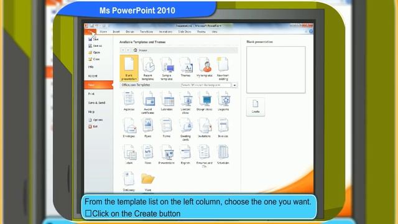Switch to the Slide Show ribbon tab
This screenshot has width=398, height=224.
point(185,32)
